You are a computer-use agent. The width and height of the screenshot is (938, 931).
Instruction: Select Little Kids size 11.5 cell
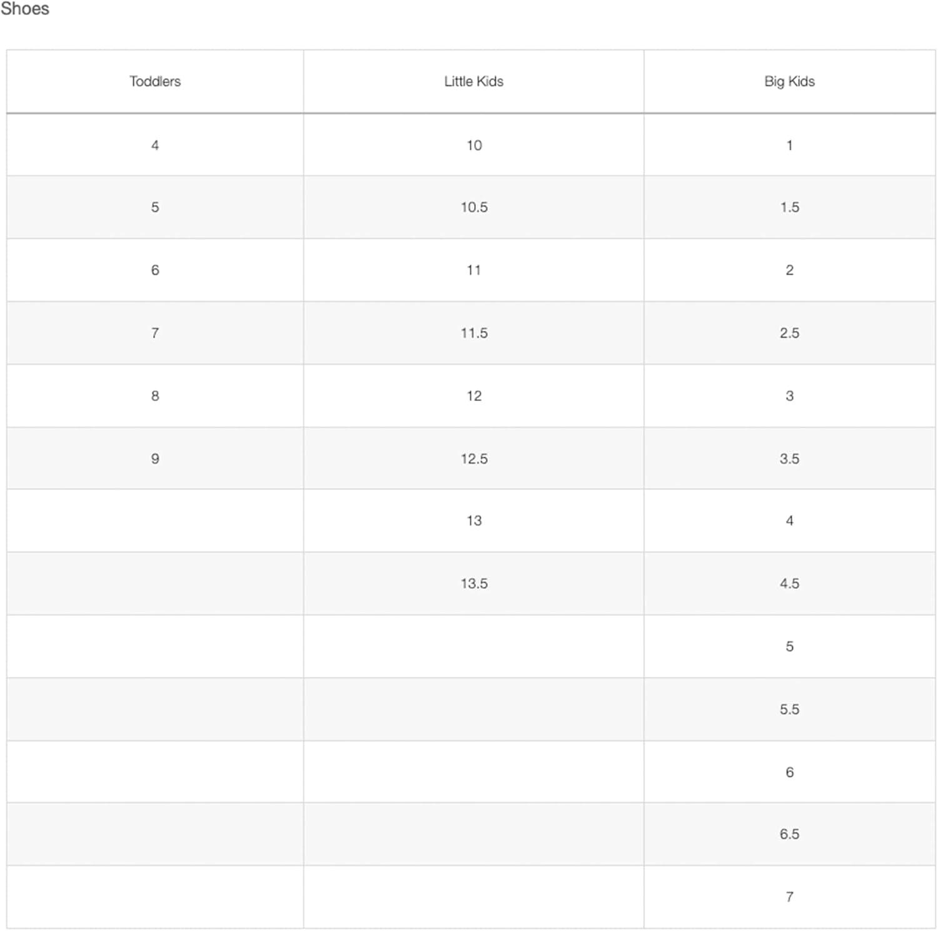tap(474, 333)
